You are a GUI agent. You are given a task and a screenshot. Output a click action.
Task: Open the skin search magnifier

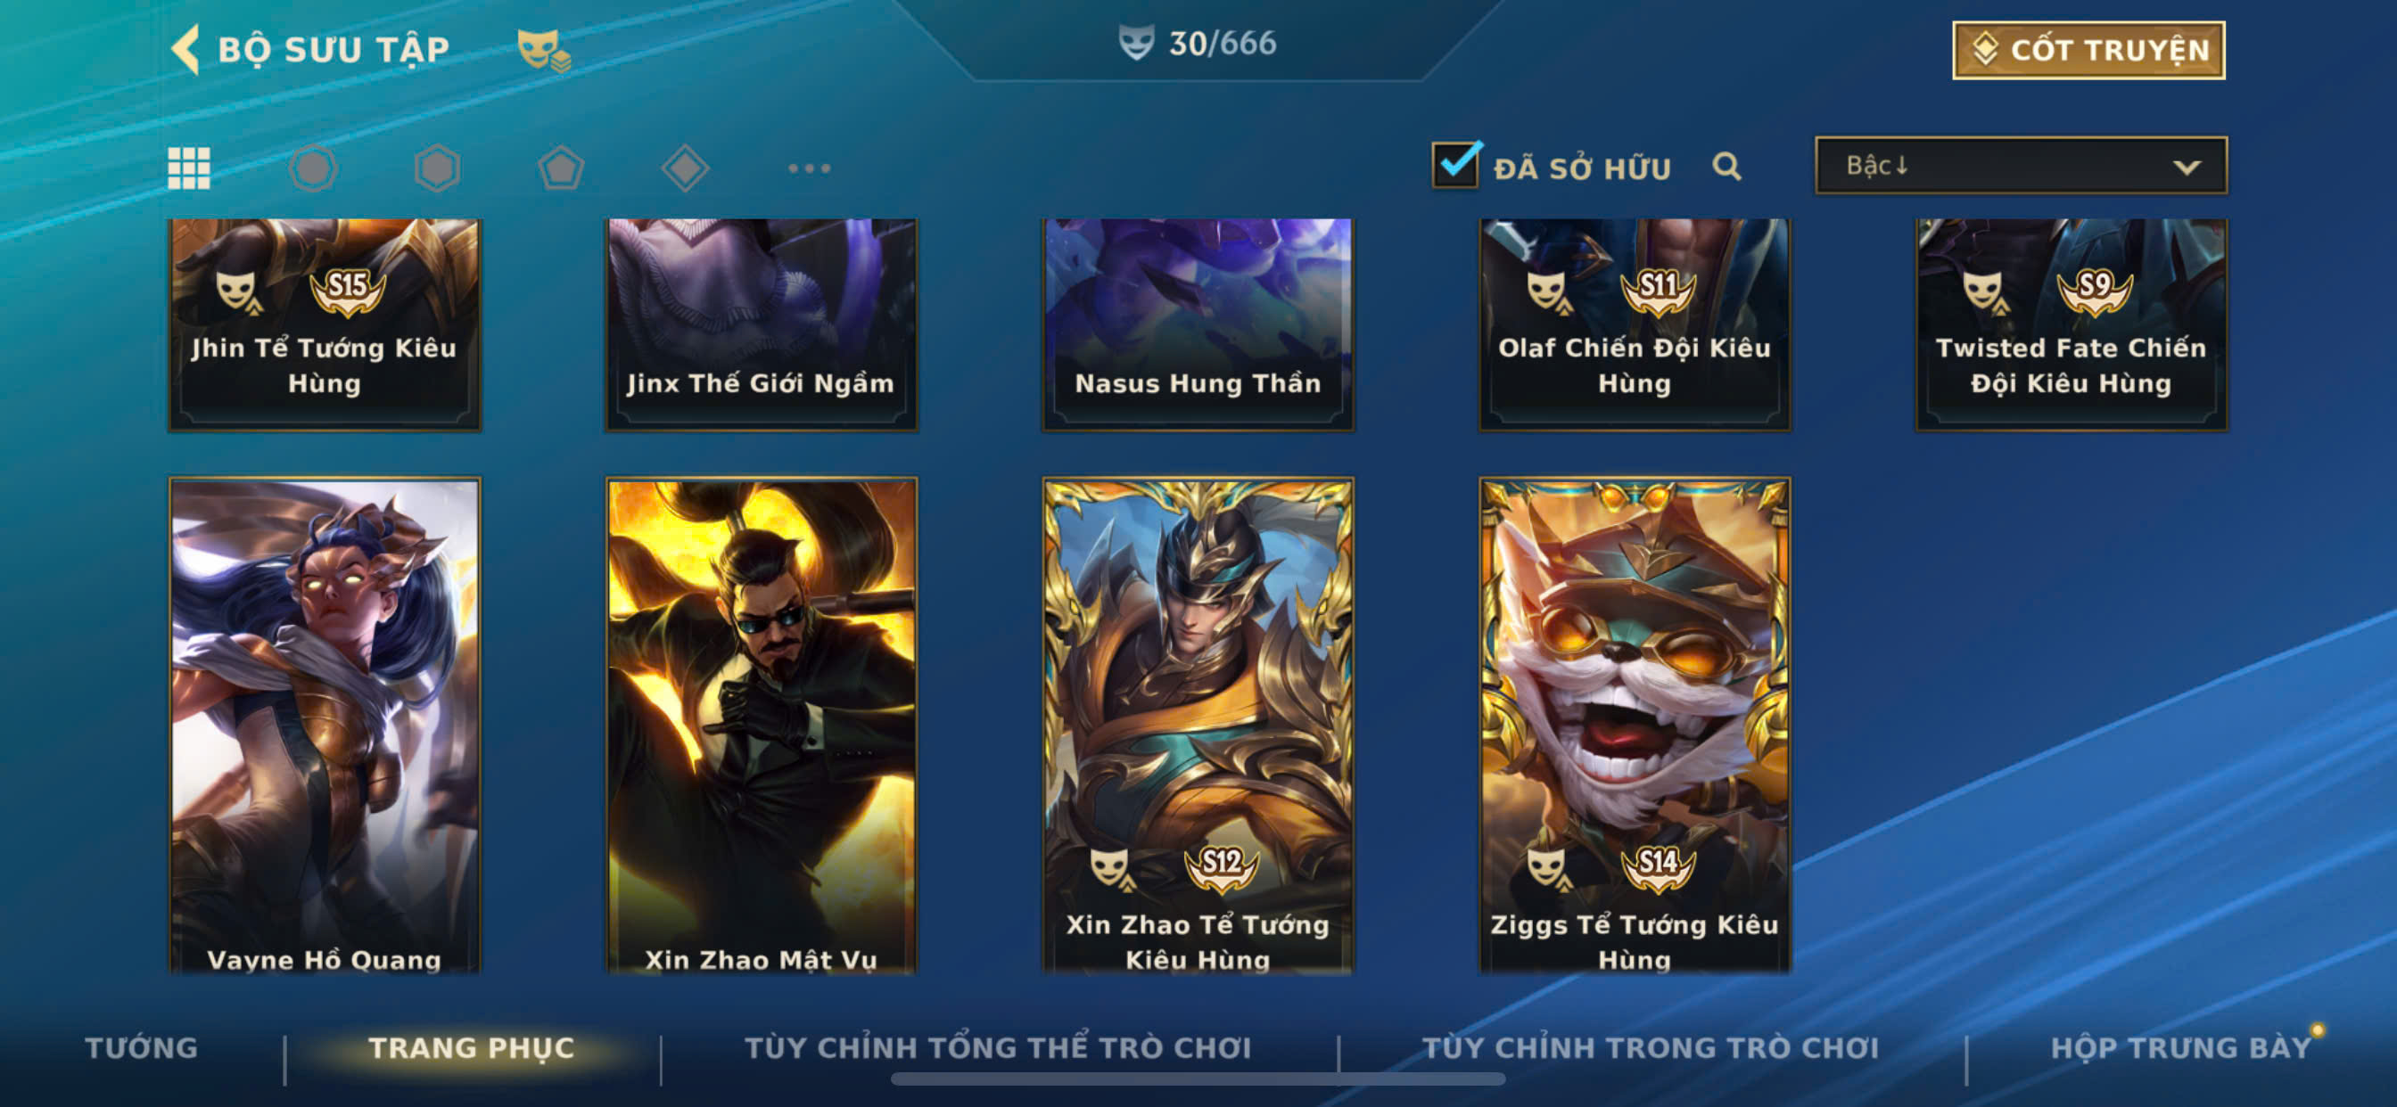[1726, 167]
